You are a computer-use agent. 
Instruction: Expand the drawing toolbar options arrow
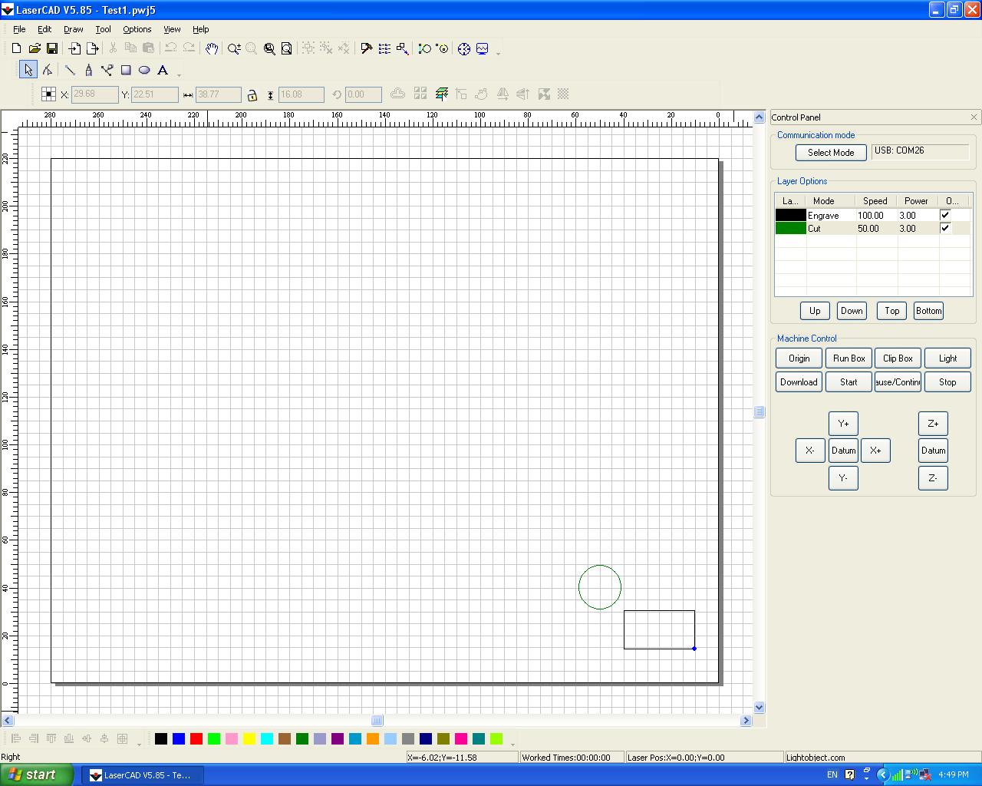pyautogui.click(x=180, y=74)
